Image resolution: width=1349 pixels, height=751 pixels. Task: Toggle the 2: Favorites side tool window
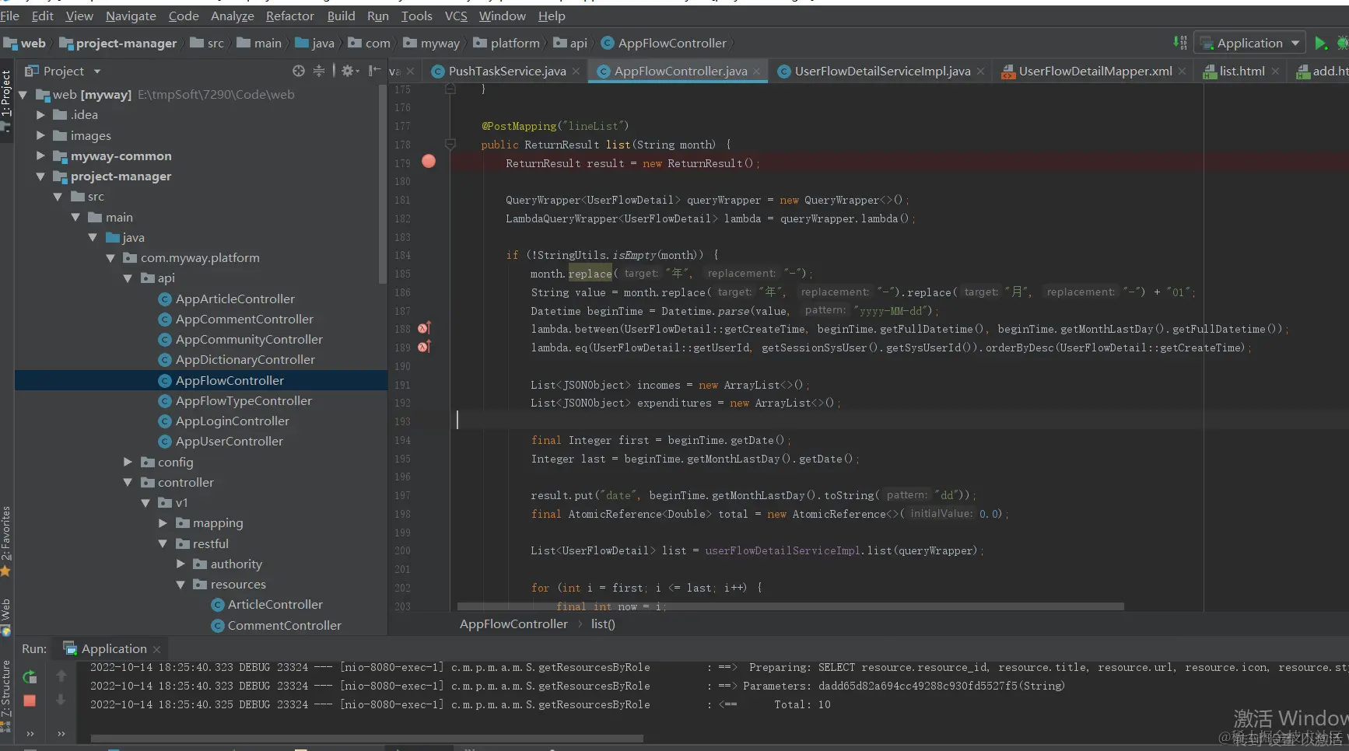coord(6,533)
